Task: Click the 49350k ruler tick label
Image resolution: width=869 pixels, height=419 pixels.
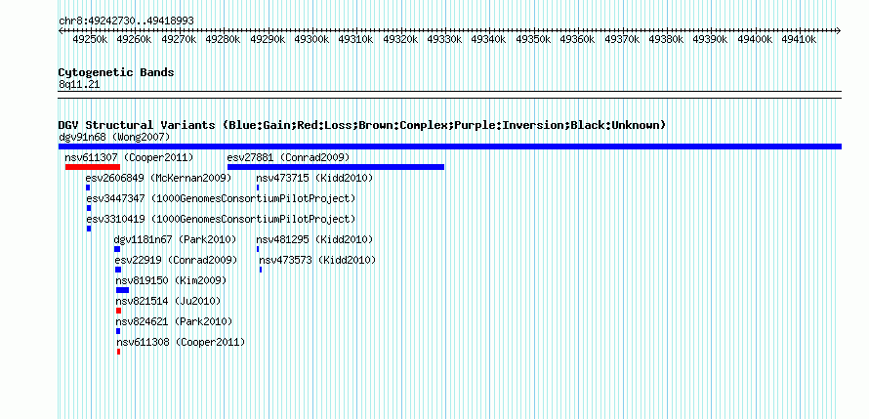Action: (x=533, y=40)
